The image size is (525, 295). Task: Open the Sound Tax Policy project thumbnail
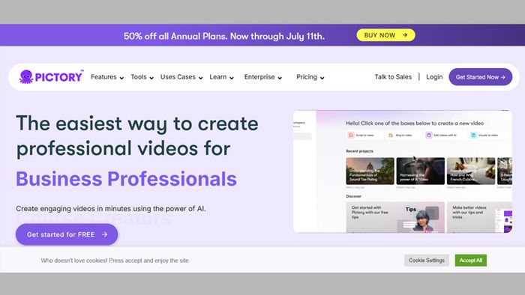pos(370,171)
